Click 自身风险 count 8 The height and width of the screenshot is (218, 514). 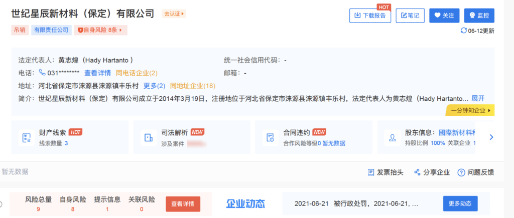tap(72, 209)
